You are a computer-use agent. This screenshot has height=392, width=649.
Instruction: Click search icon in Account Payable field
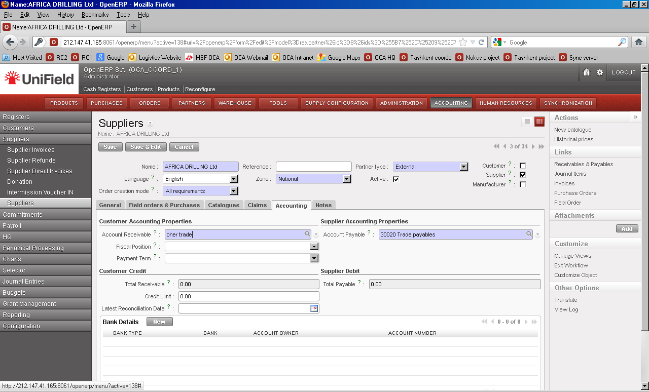point(528,234)
